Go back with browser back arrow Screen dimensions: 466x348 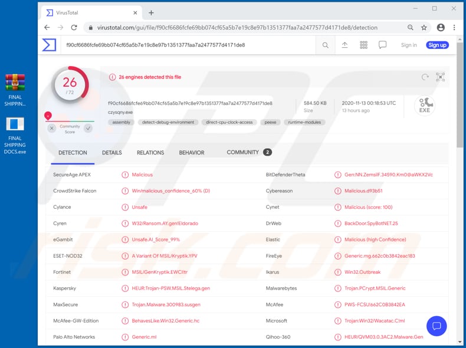click(47, 28)
